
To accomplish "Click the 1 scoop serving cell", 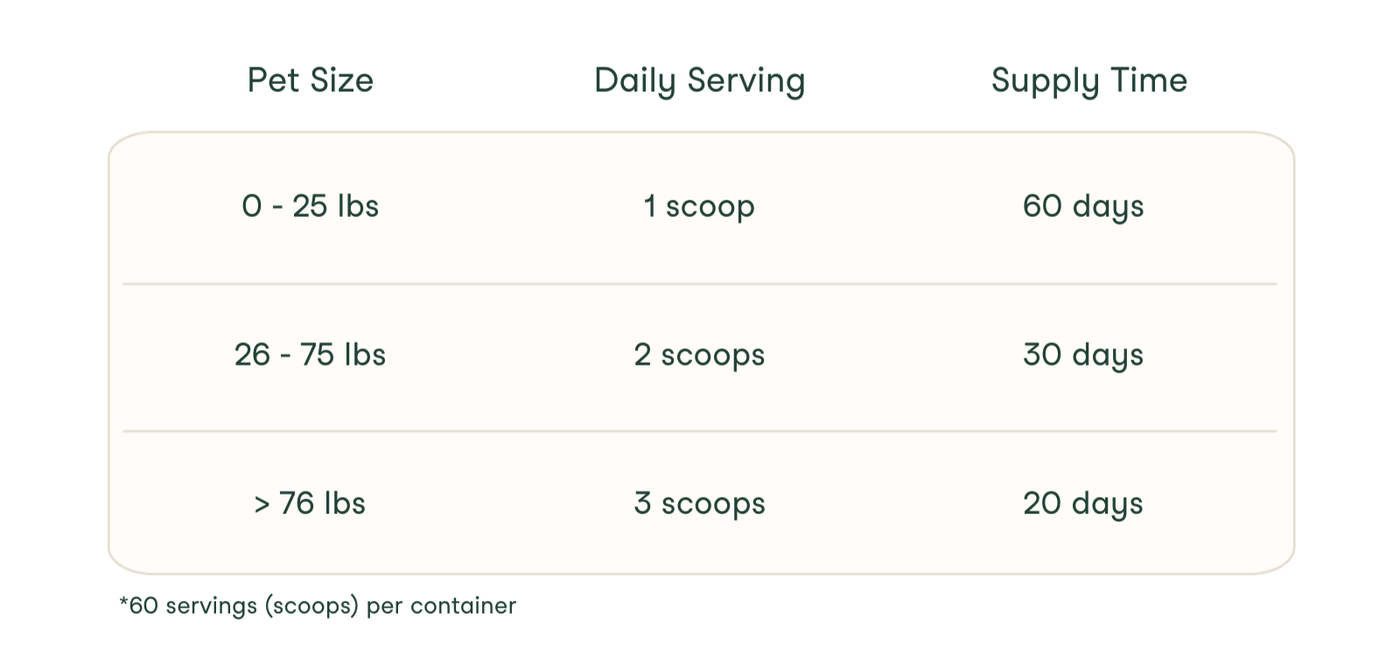I will (x=699, y=206).
